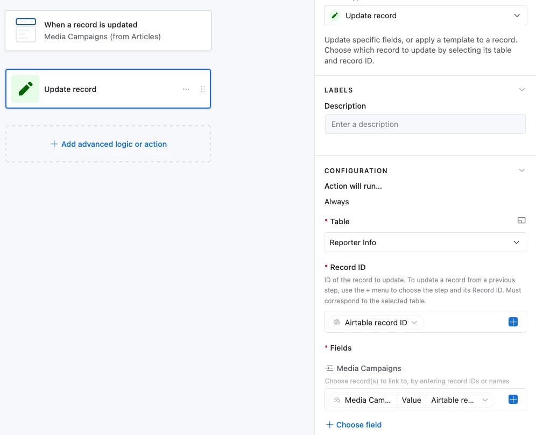Screen dimensions: 536x435
Task: Click the Description input field
Action: click(x=425, y=124)
